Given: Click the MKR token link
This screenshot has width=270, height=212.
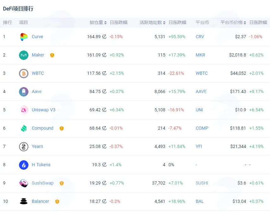Looking at the screenshot, I should click(x=200, y=55).
